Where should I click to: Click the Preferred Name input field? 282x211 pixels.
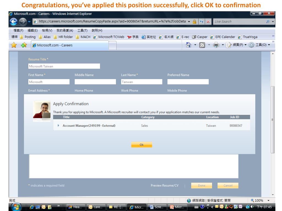click(x=188, y=82)
